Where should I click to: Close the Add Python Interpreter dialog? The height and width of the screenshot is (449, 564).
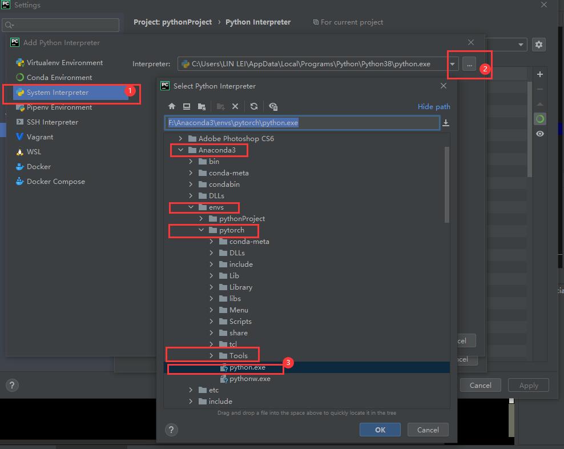tap(471, 42)
